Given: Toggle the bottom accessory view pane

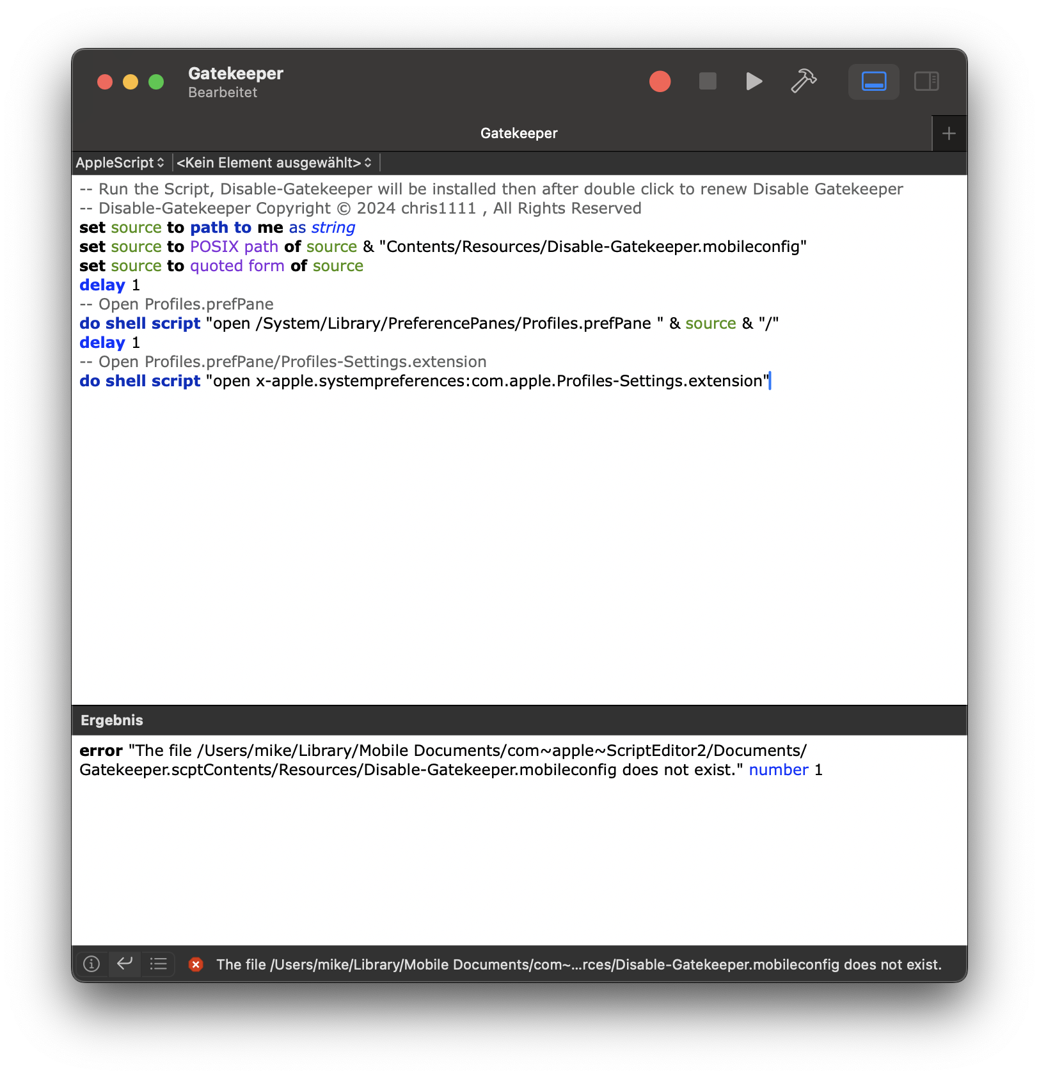Looking at the screenshot, I should pos(874,82).
